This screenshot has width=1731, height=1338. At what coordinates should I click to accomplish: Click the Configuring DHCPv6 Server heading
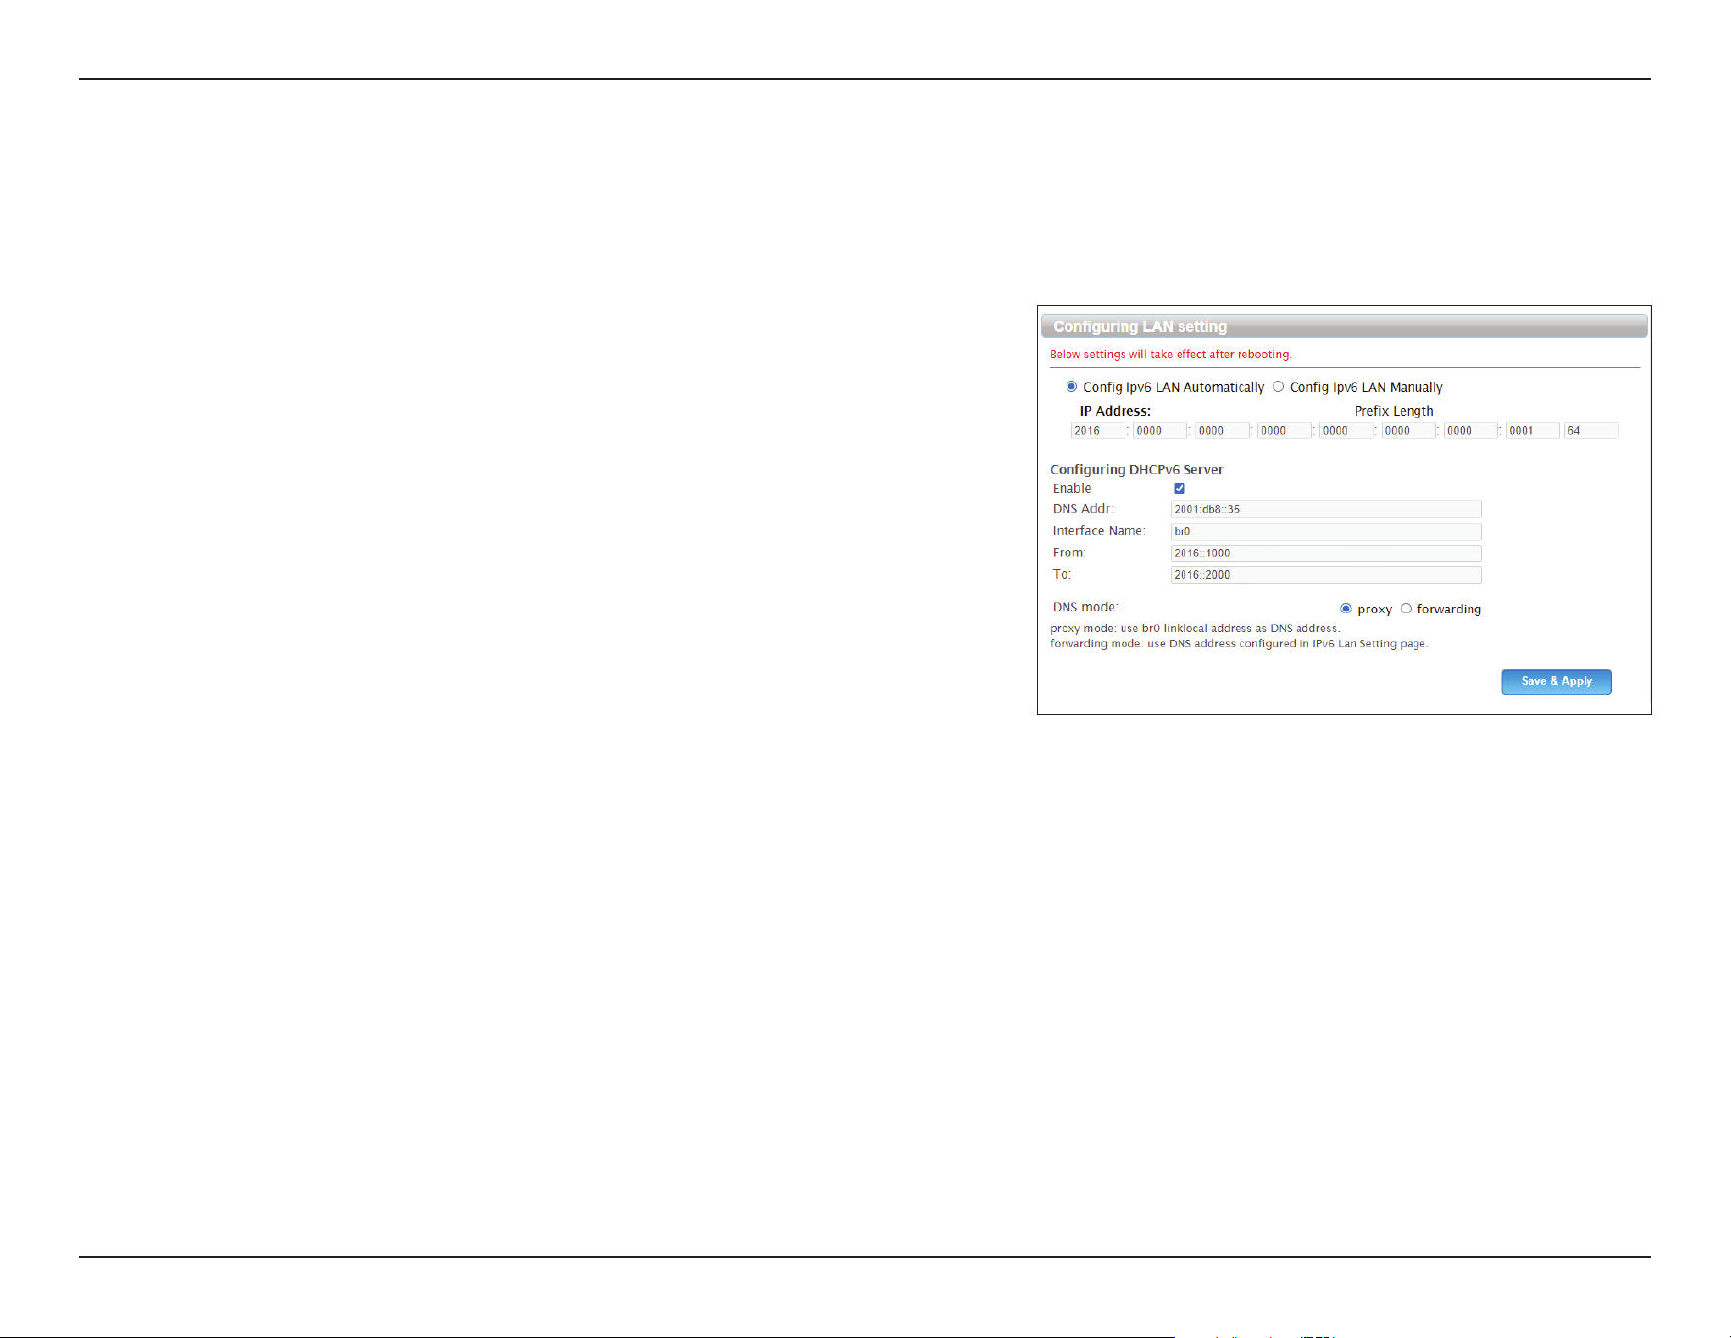click(1136, 470)
